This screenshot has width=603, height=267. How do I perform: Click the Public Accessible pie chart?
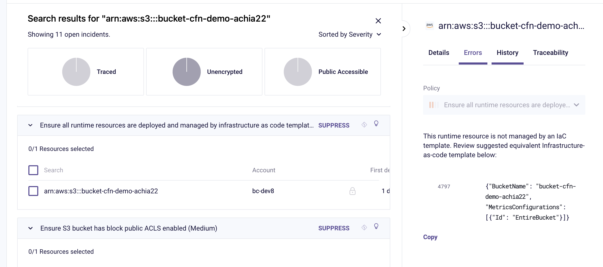pyautogui.click(x=298, y=72)
